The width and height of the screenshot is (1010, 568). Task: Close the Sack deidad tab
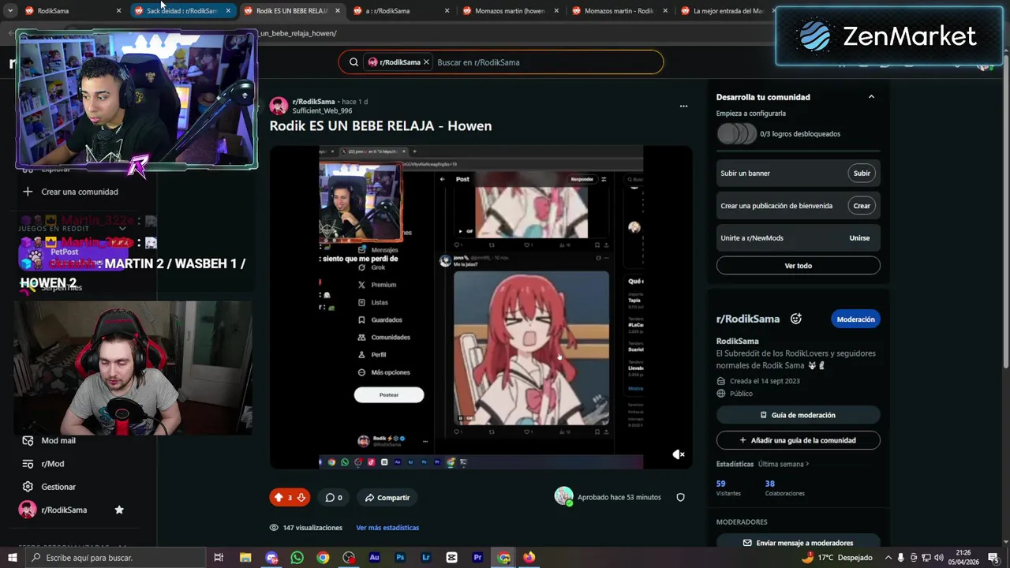pos(228,11)
